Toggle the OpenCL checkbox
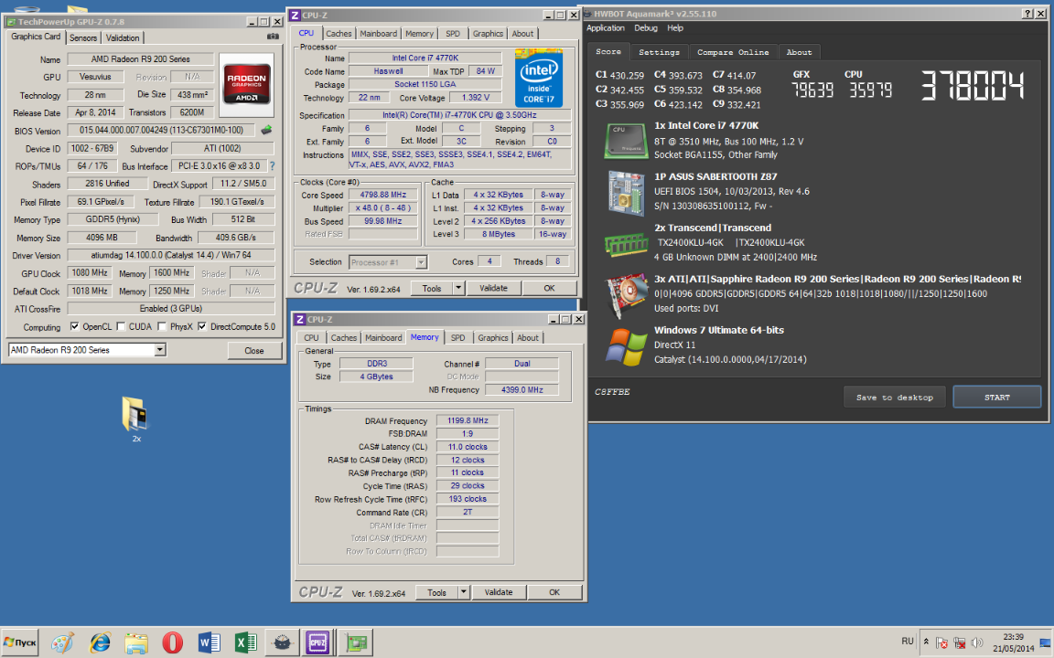This screenshot has height=658, width=1054. (75, 326)
